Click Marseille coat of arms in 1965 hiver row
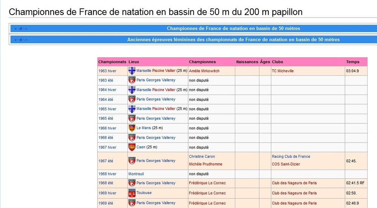 132,109
